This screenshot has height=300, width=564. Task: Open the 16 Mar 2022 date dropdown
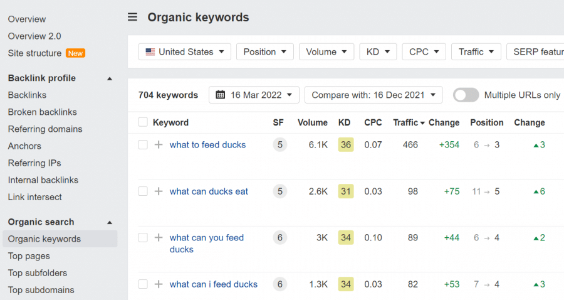point(254,95)
